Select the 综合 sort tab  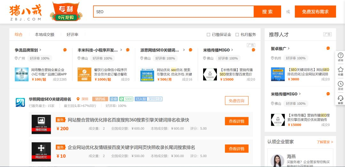click(x=19, y=34)
